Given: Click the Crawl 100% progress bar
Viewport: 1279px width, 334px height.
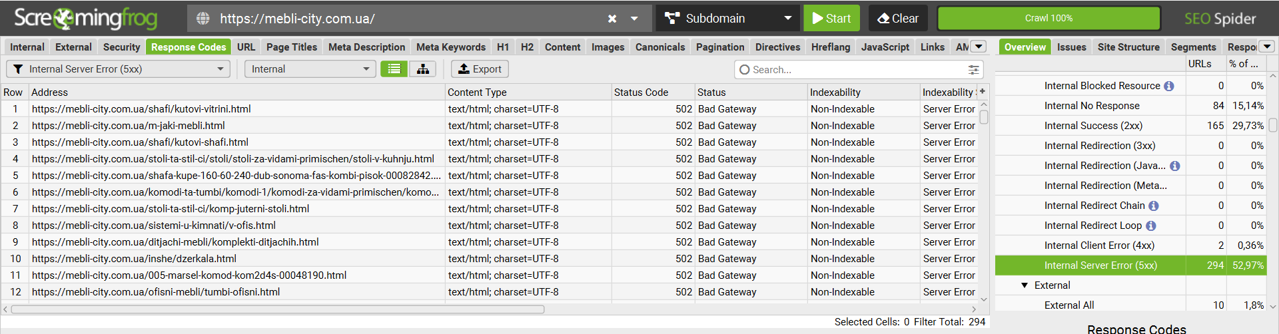Looking at the screenshot, I should 1048,19.
